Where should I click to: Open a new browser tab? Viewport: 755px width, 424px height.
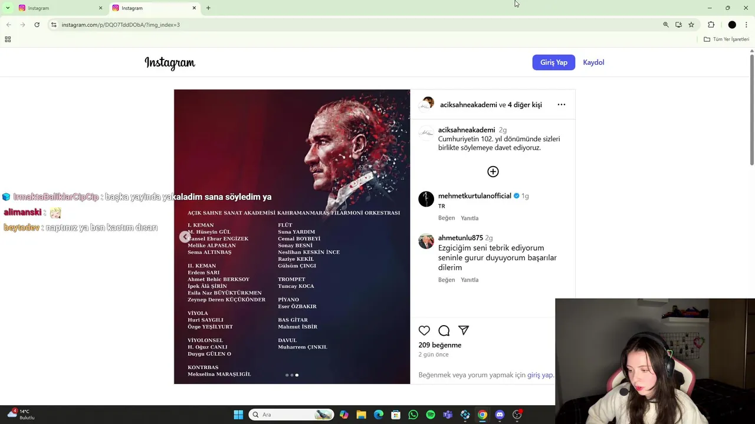click(x=208, y=8)
